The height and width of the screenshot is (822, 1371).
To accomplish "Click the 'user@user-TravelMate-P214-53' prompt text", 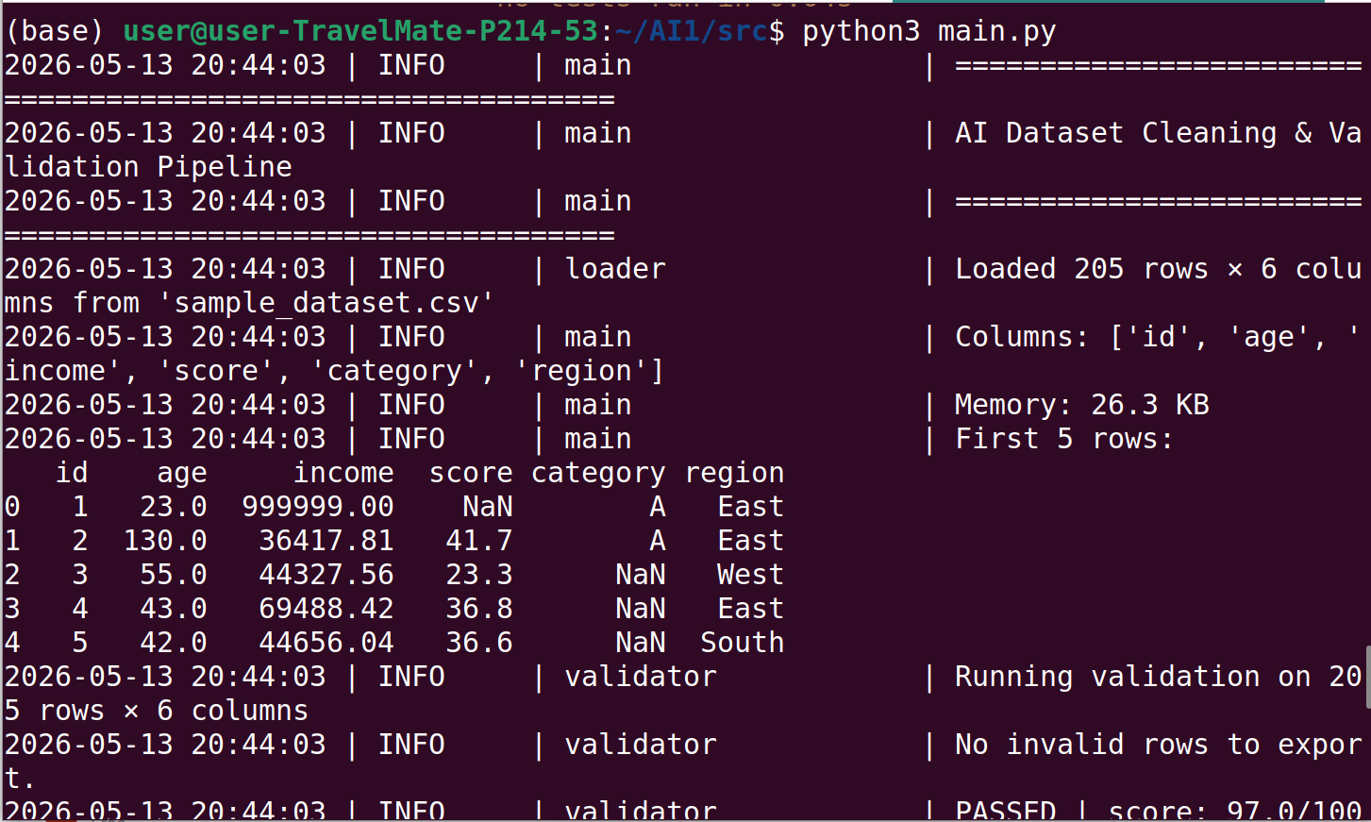I will [x=360, y=31].
